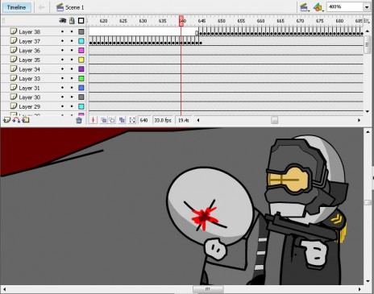
Task: Click the Delete Layer trash icon
Action: coord(79,120)
